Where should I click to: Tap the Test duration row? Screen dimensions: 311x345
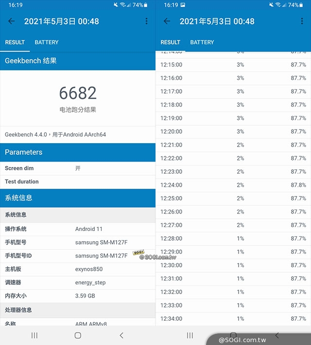click(x=78, y=182)
